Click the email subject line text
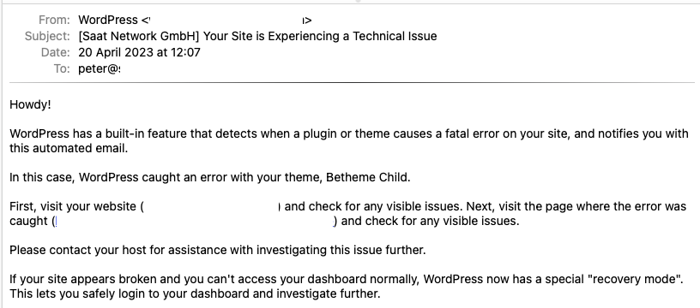 (257, 36)
